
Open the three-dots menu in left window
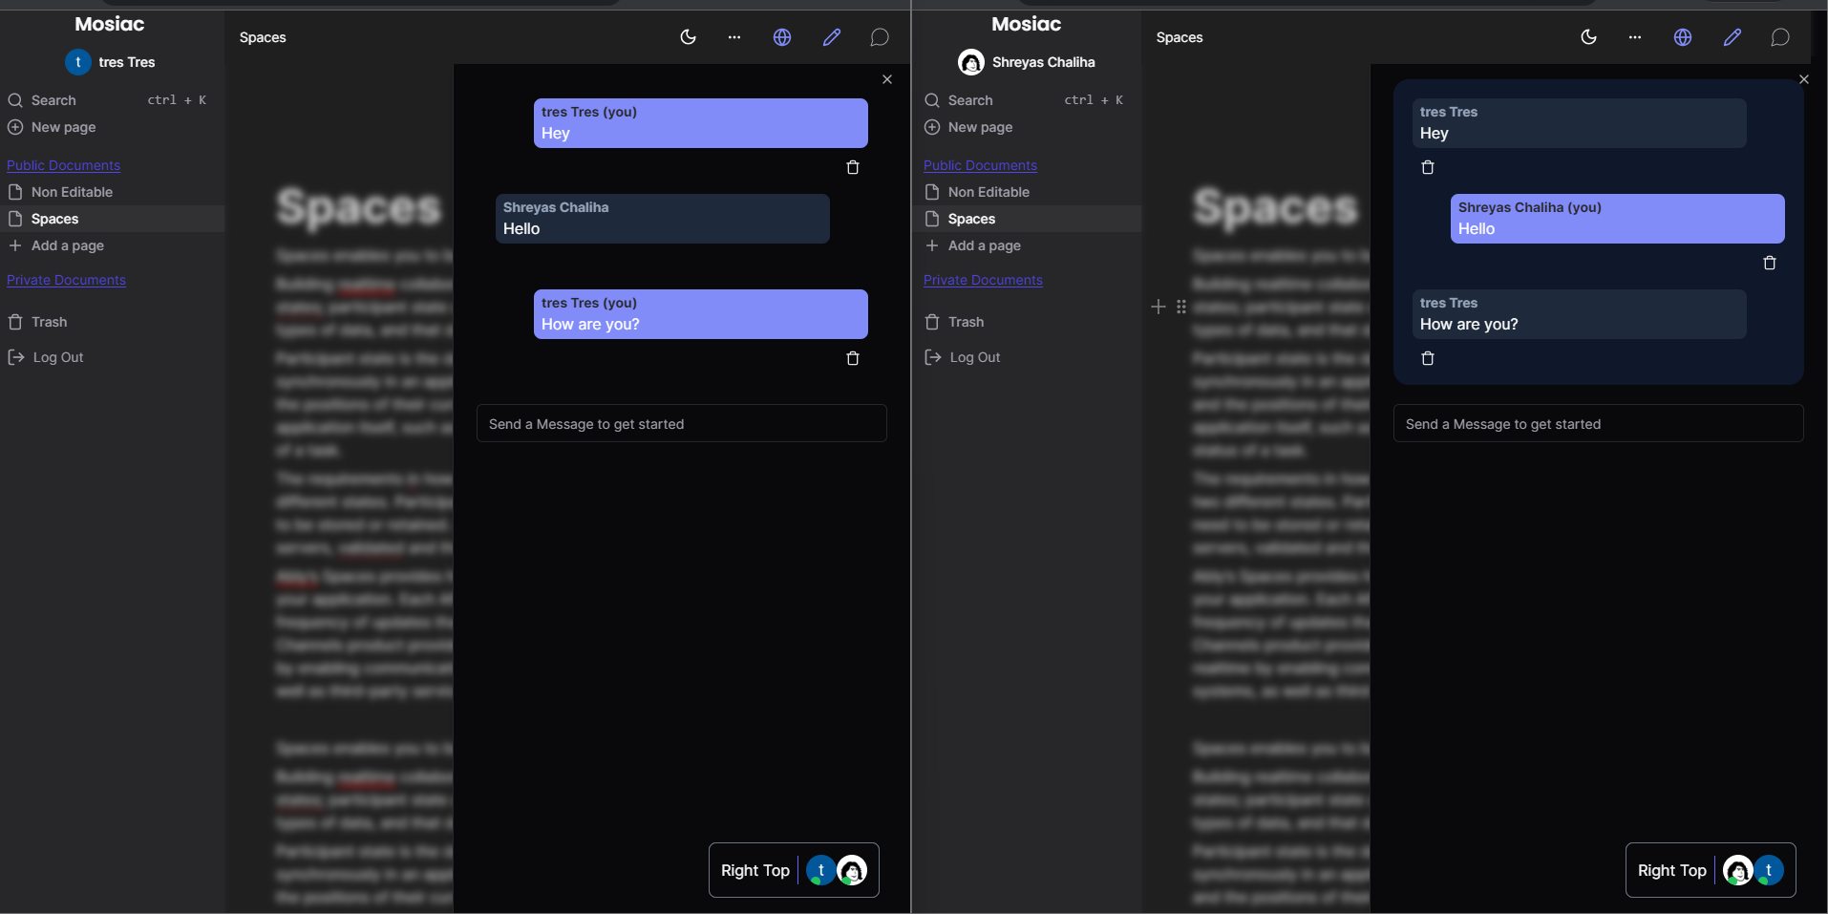point(733,37)
